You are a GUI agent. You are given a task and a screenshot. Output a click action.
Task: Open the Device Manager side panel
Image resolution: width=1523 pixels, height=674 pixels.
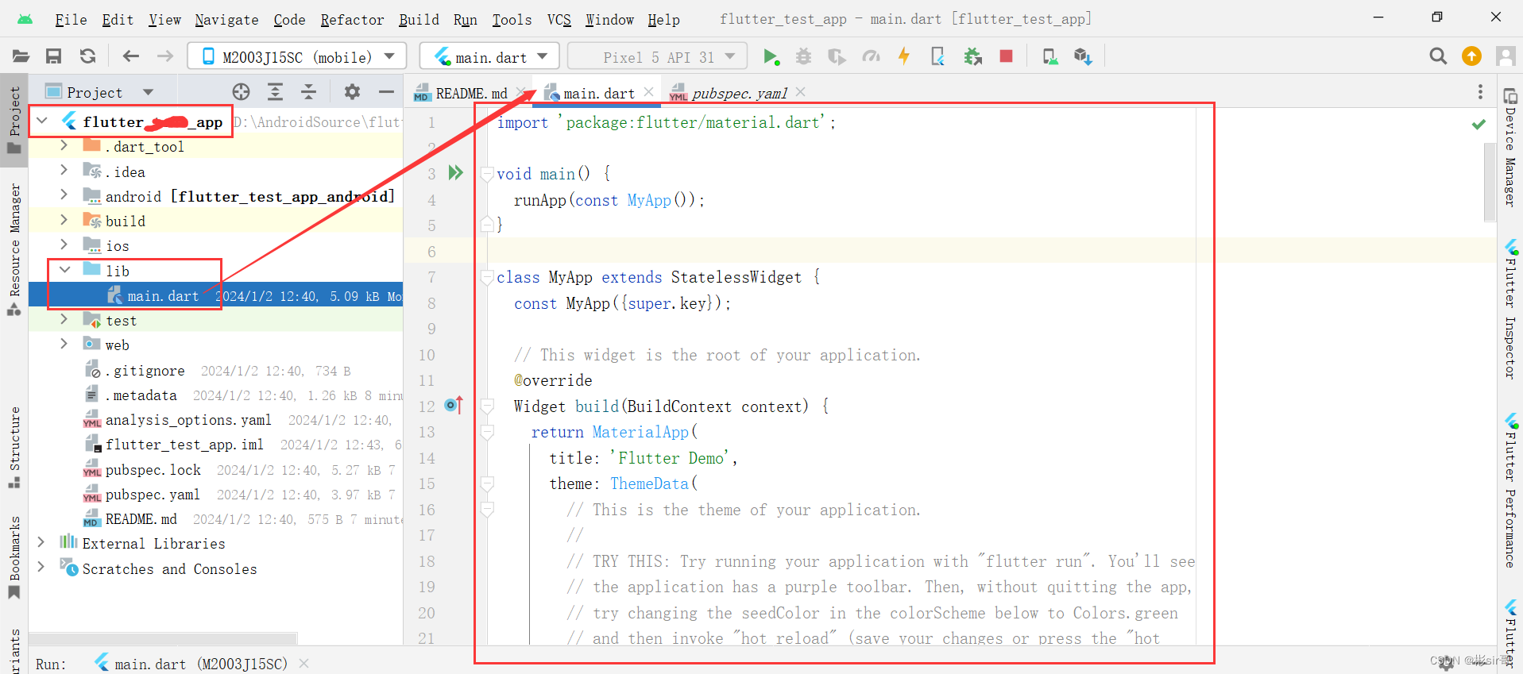tap(1510, 148)
